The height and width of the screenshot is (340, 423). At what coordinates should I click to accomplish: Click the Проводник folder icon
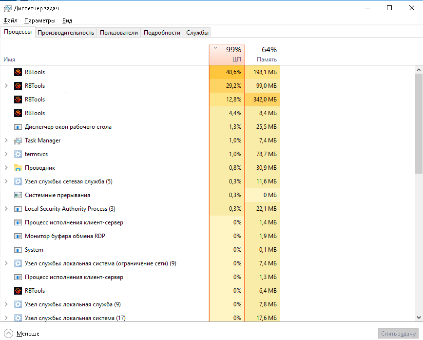click(18, 168)
